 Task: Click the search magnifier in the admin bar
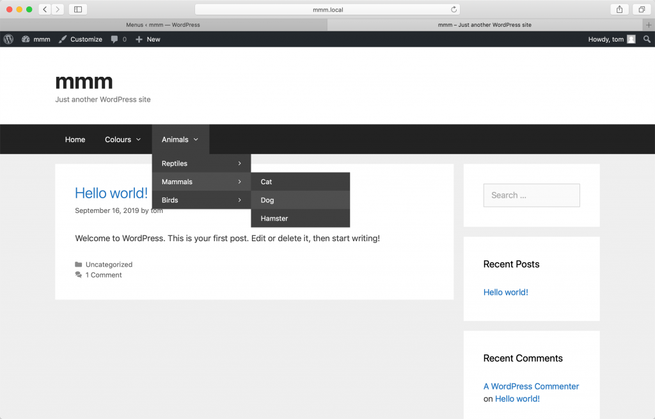pyautogui.click(x=647, y=39)
